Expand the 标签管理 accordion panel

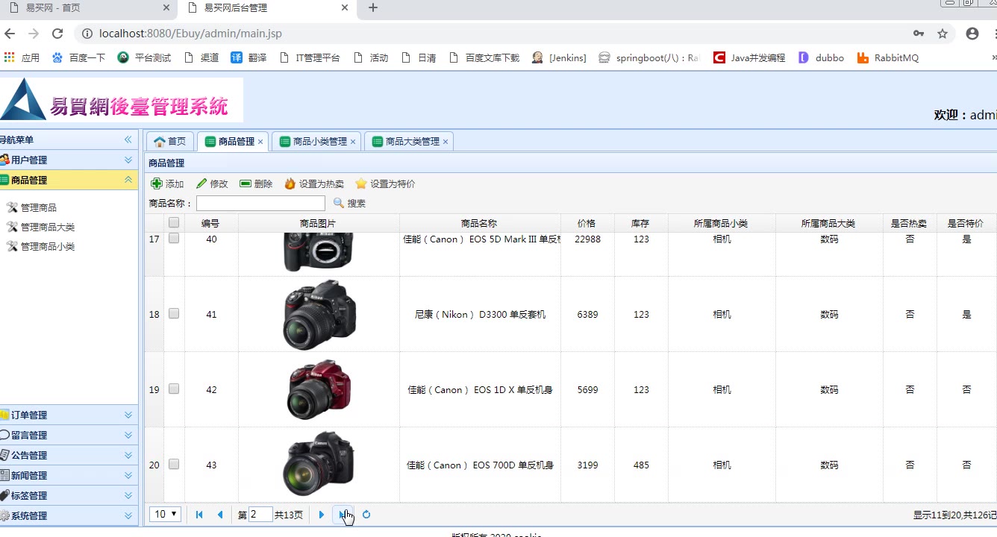tap(69, 495)
